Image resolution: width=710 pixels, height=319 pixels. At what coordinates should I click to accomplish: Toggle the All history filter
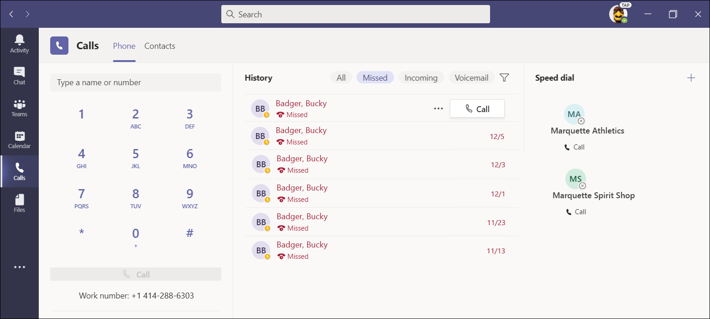point(341,78)
